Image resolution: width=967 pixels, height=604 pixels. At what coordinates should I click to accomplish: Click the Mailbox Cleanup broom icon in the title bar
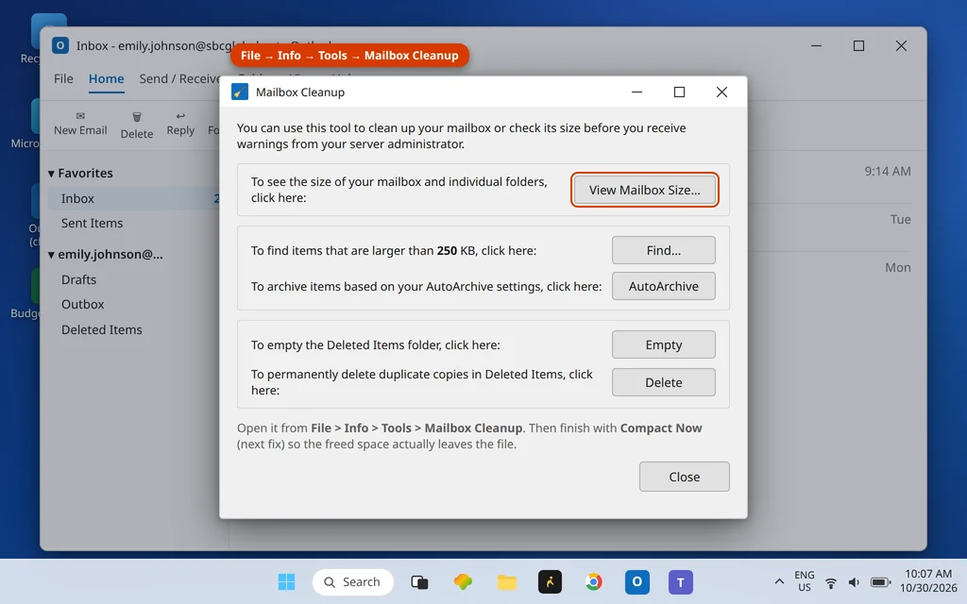pos(239,92)
